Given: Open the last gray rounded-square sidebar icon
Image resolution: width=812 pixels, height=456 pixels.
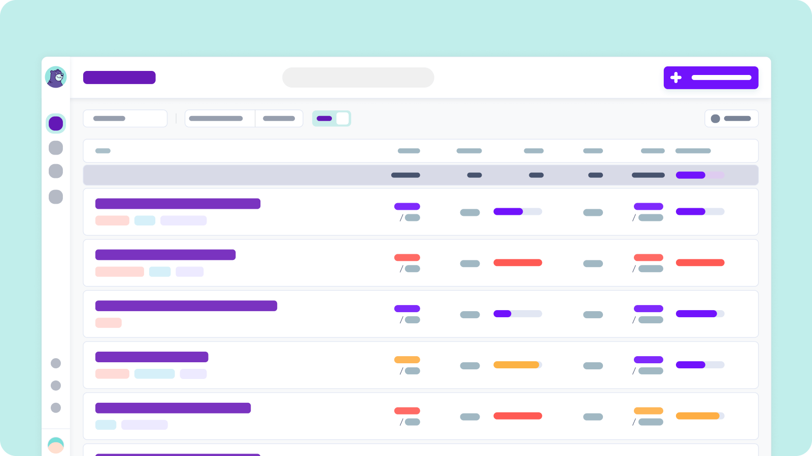Looking at the screenshot, I should coord(56,197).
